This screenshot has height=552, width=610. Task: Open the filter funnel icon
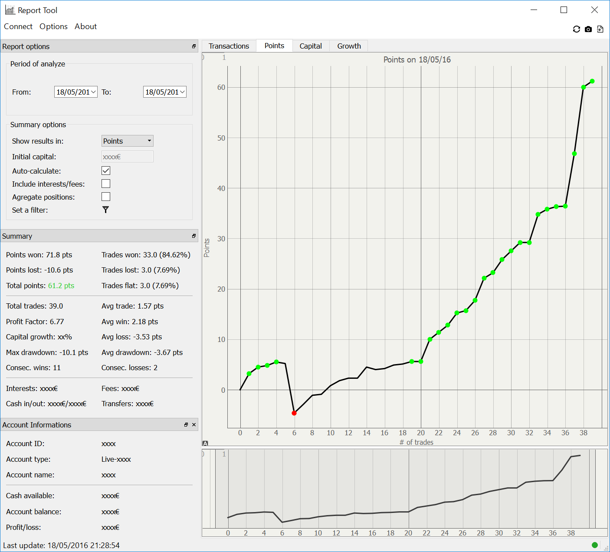click(105, 210)
